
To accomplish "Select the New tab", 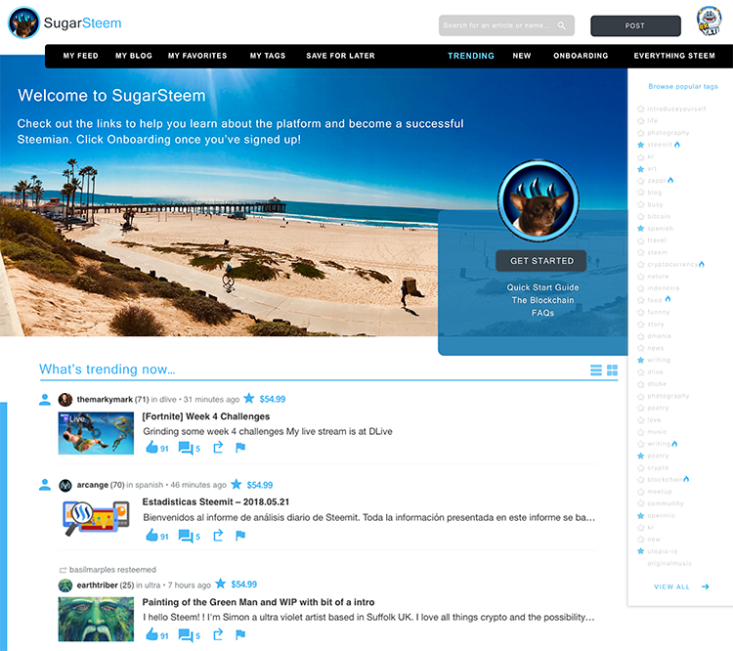I will [522, 56].
